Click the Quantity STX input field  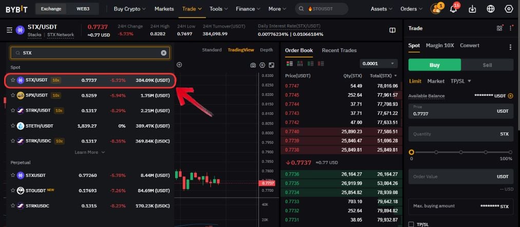pos(461,134)
